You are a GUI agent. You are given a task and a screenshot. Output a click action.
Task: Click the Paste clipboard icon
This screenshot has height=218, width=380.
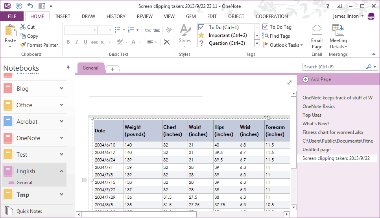[x=10, y=31]
